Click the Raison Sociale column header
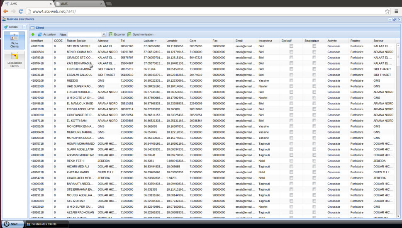The image size is (402, 228). point(76,41)
